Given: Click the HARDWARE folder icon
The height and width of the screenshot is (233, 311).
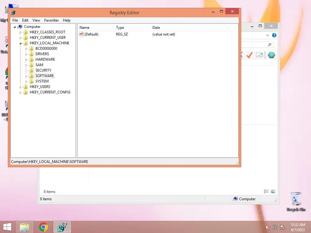Looking at the screenshot, I should pyautogui.click(x=31, y=59).
